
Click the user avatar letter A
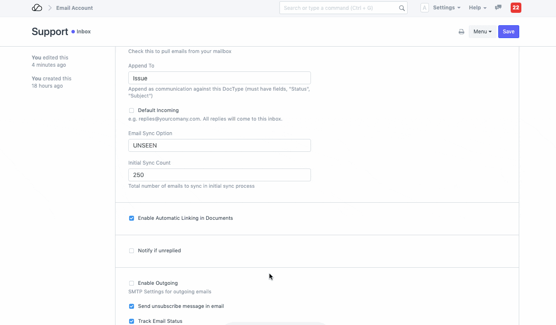424,8
